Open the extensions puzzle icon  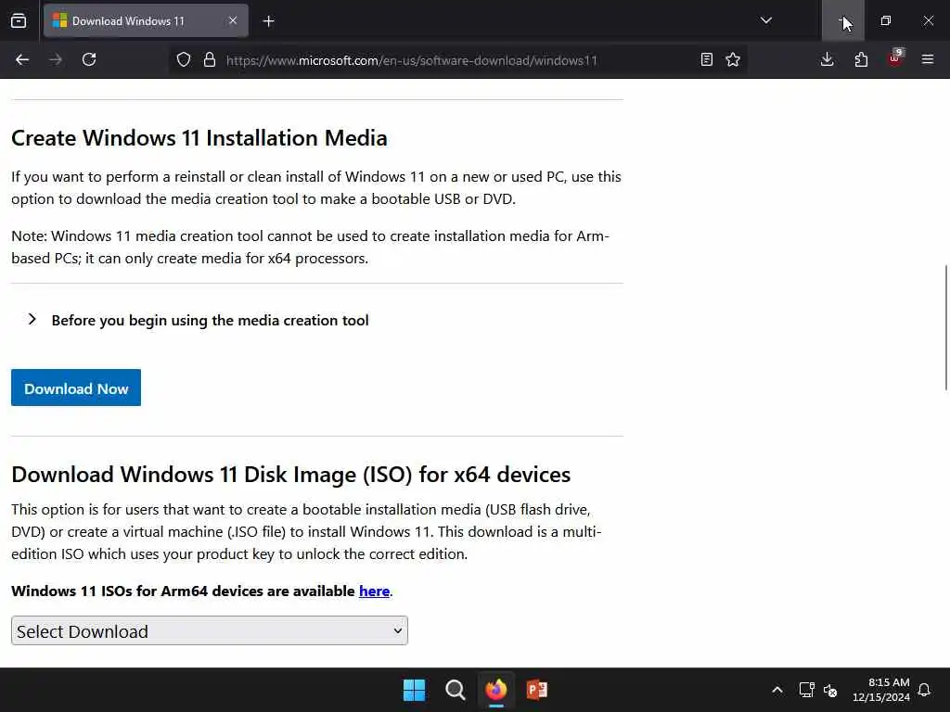point(861,59)
